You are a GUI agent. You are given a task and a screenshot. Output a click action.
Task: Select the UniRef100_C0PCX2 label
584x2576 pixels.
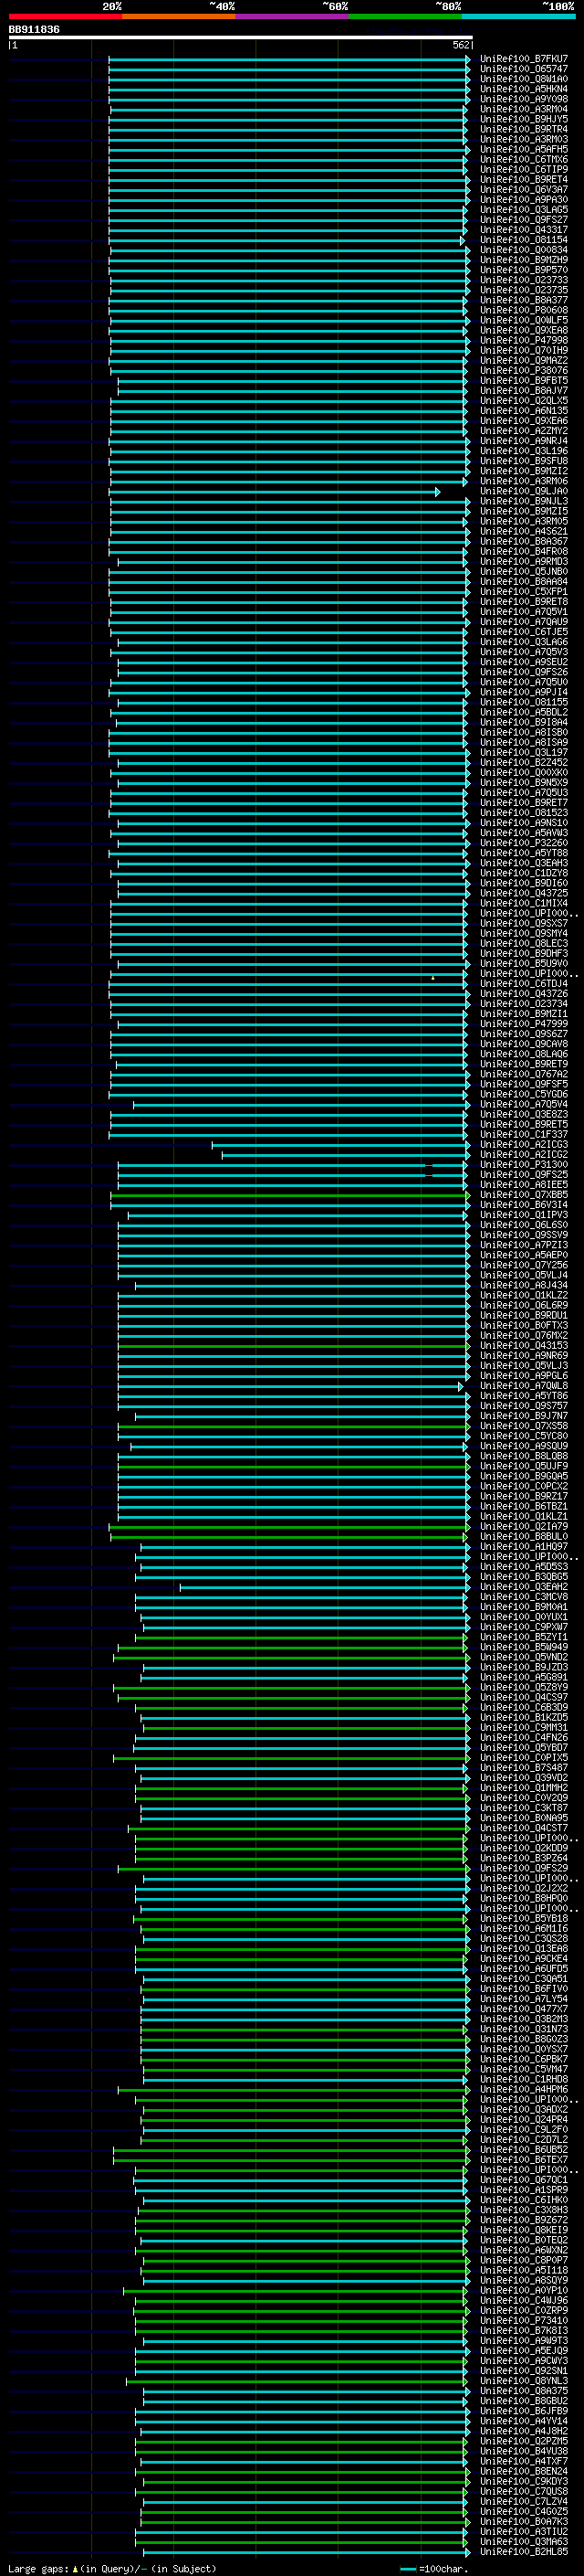pyautogui.click(x=523, y=1486)
